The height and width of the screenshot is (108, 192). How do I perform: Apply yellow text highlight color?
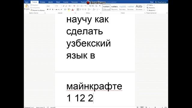click(x=69, y=9)
